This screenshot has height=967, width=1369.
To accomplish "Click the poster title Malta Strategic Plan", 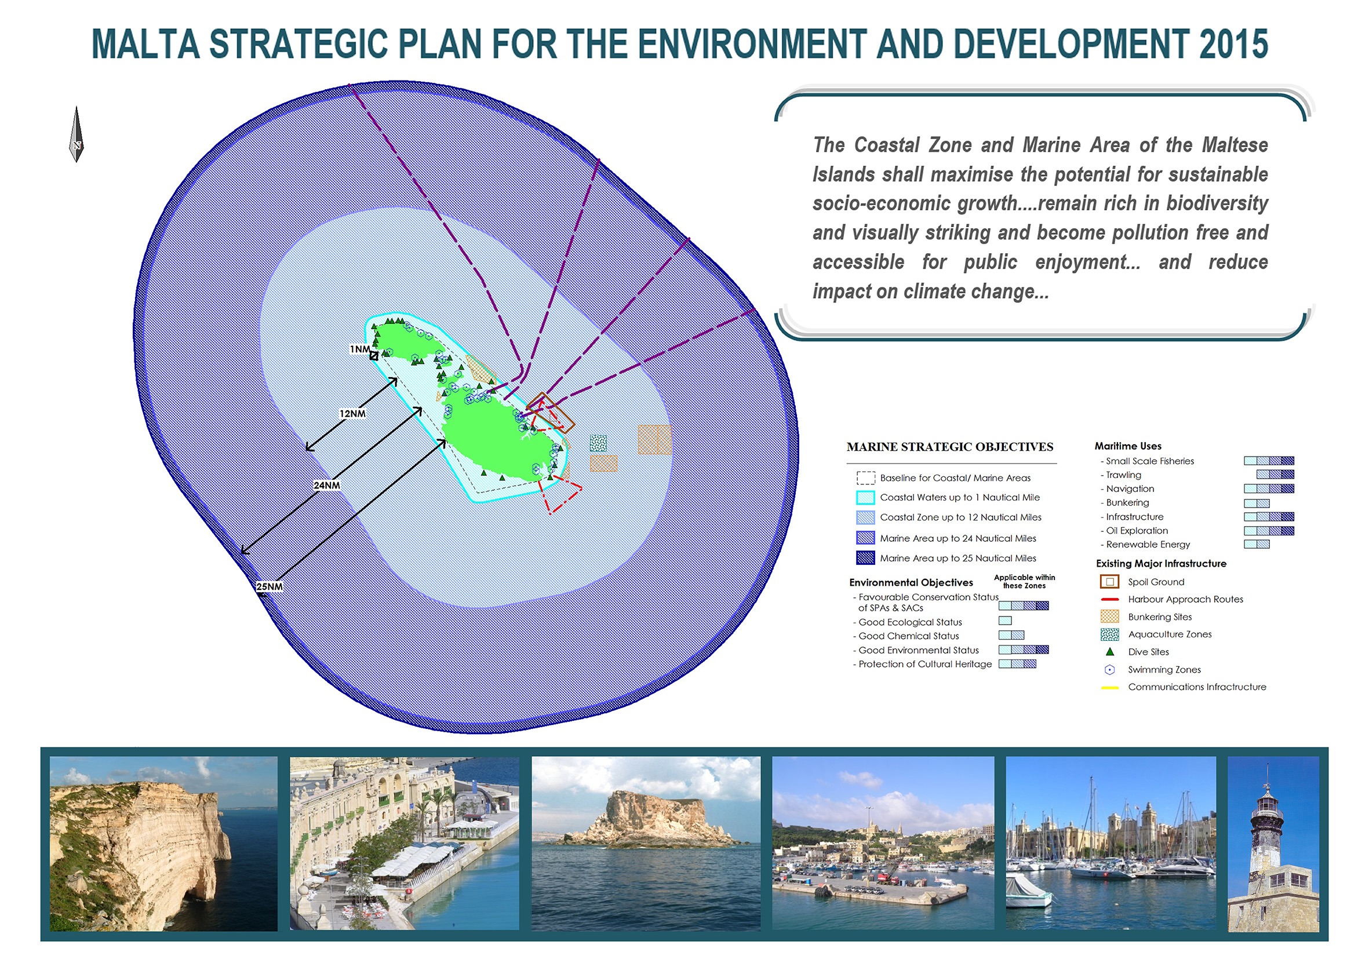I will 680,44.
